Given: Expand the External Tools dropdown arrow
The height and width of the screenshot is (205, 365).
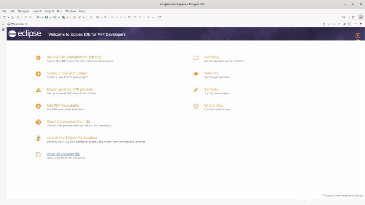Looking at the screenshot, I should coord(68,17).
